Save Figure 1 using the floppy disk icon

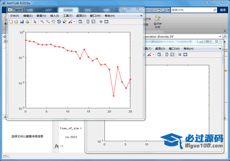click(22, 22)
